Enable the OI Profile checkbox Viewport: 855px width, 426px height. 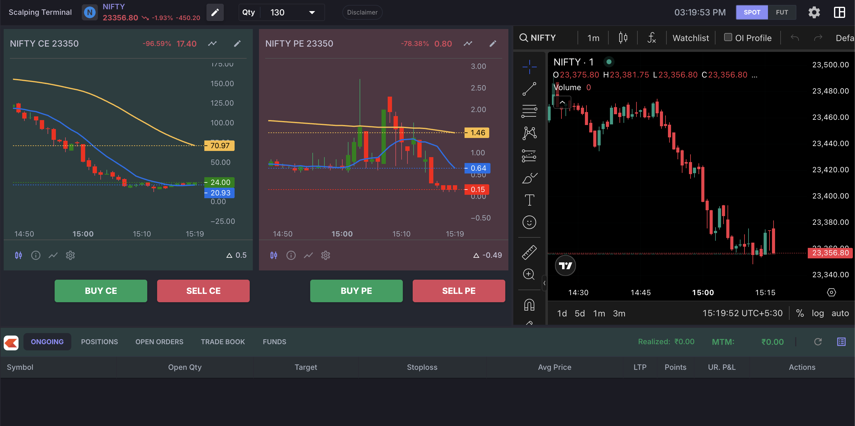coord(728,37)
